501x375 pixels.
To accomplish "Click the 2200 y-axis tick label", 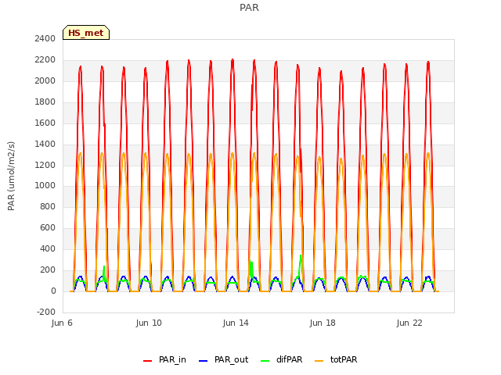I will tap(45, 60).
